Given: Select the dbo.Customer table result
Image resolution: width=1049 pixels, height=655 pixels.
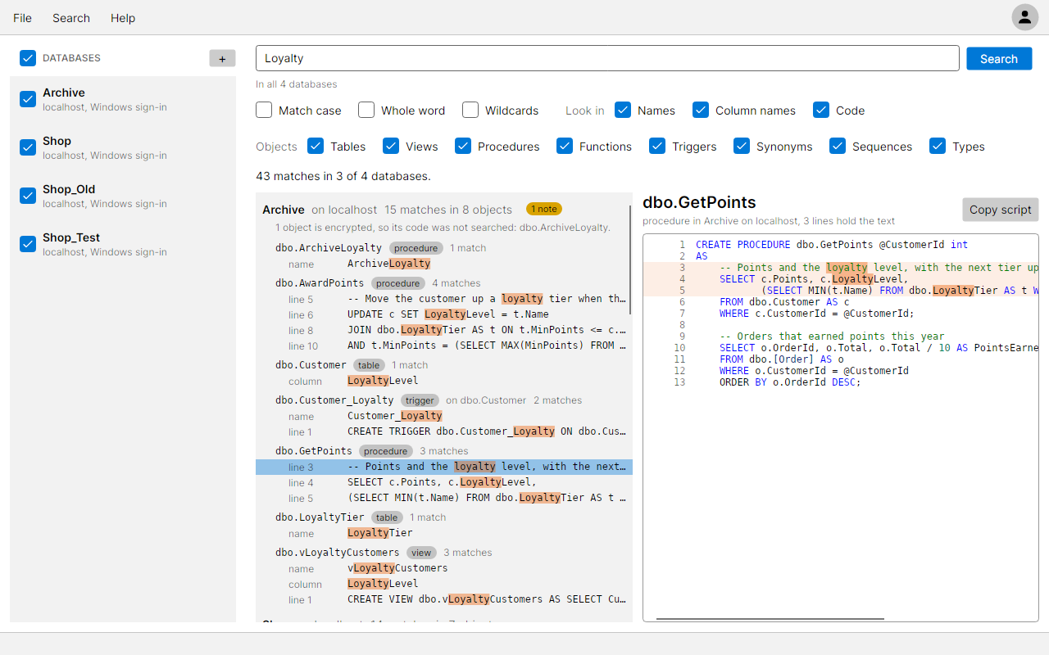Looking at the screenshot, I should click(x=444, y=365).
